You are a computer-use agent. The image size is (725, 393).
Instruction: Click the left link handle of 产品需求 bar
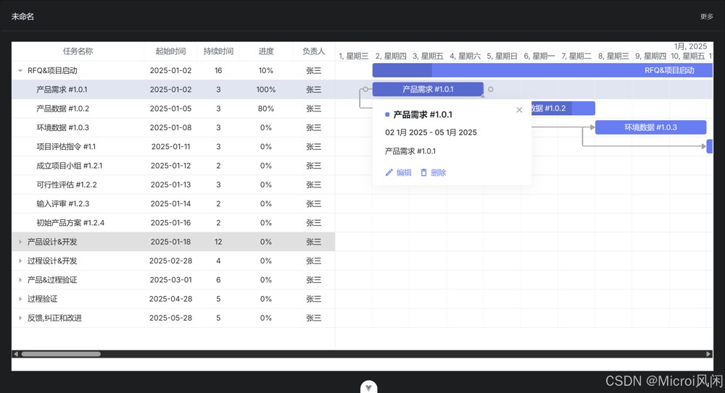[365, 89]
